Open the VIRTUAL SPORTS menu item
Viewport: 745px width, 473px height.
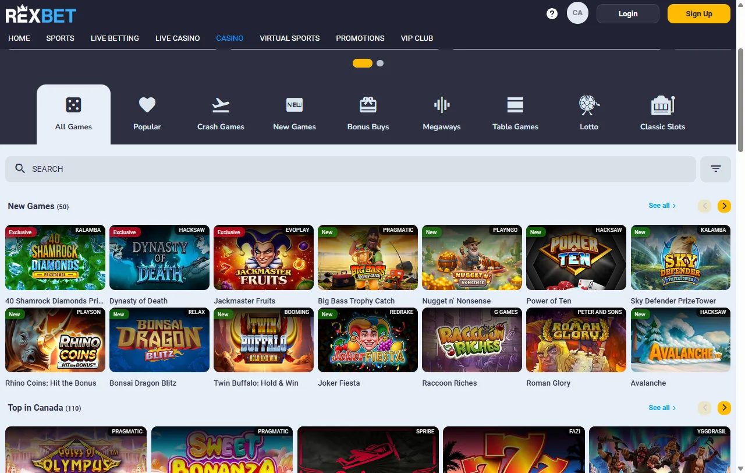(x=290, y=38)
